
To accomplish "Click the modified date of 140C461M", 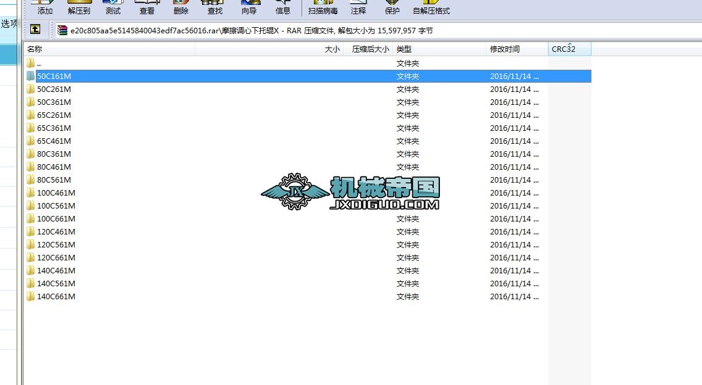I will click(514, 271).
